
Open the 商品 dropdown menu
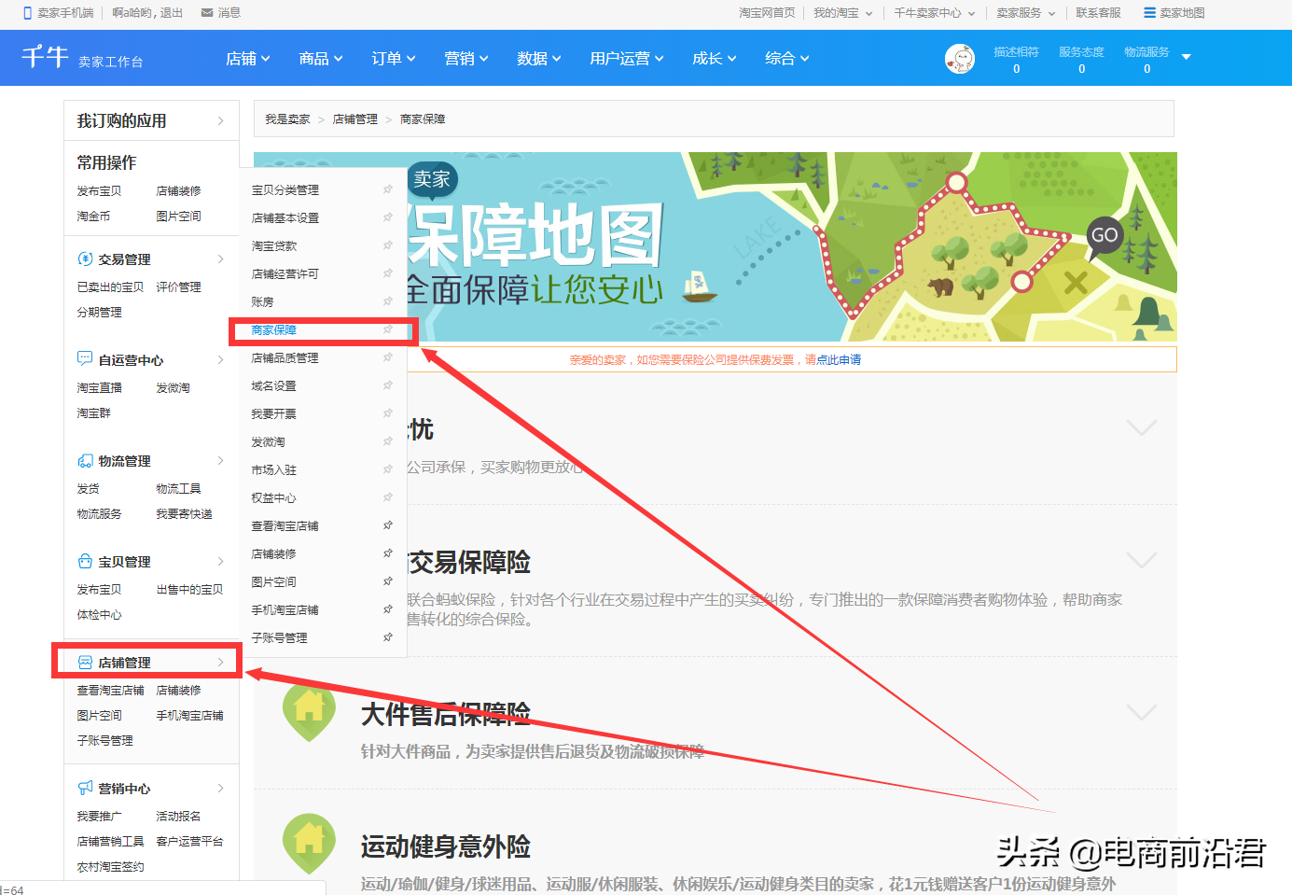click(321, 58)
